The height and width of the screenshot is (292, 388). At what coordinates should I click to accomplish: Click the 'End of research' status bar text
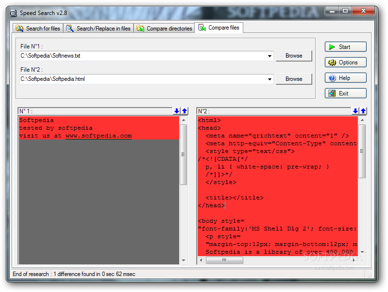(x=74, y=274)
